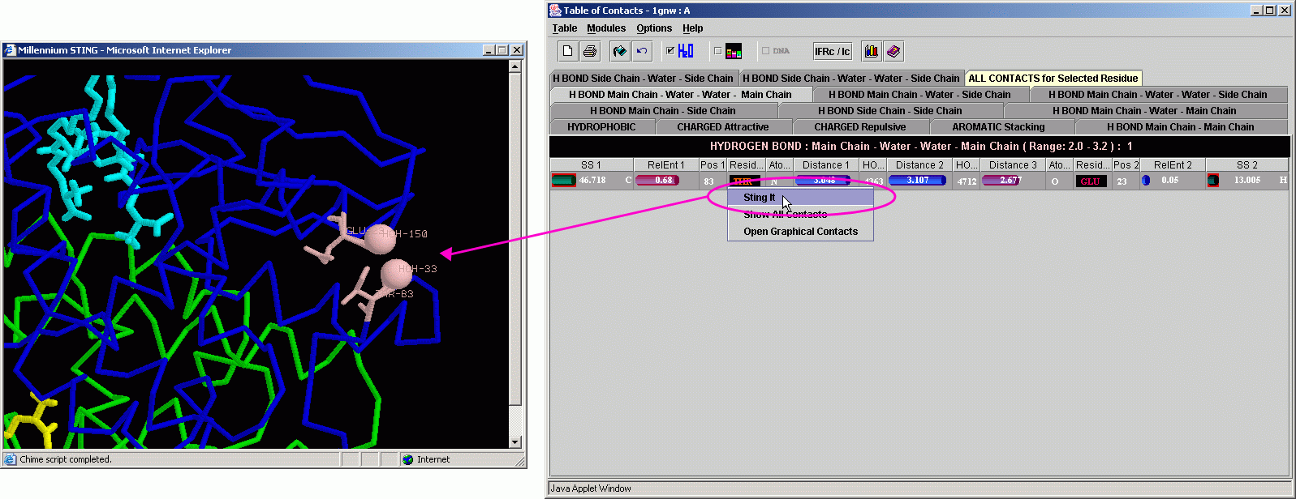
Task: Click the 'RelEnt 2' column header
Action: point(1173,165)
